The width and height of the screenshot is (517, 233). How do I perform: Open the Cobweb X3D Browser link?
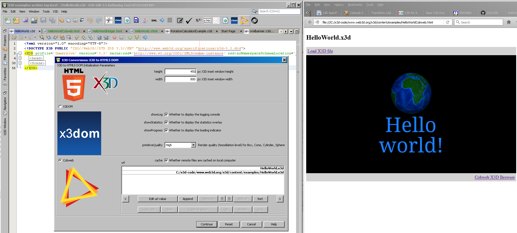[495, 177]
